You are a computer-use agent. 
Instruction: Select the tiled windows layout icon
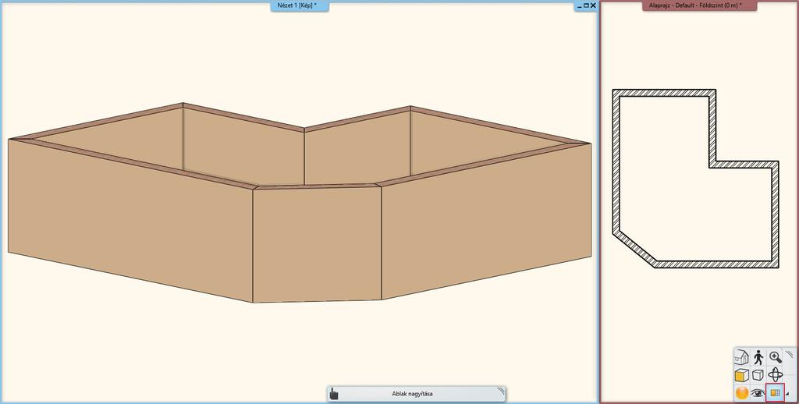coord(775,393)
